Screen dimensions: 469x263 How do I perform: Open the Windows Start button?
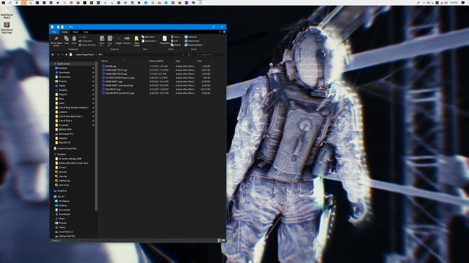pyautogui.click(x=3, y=2)
